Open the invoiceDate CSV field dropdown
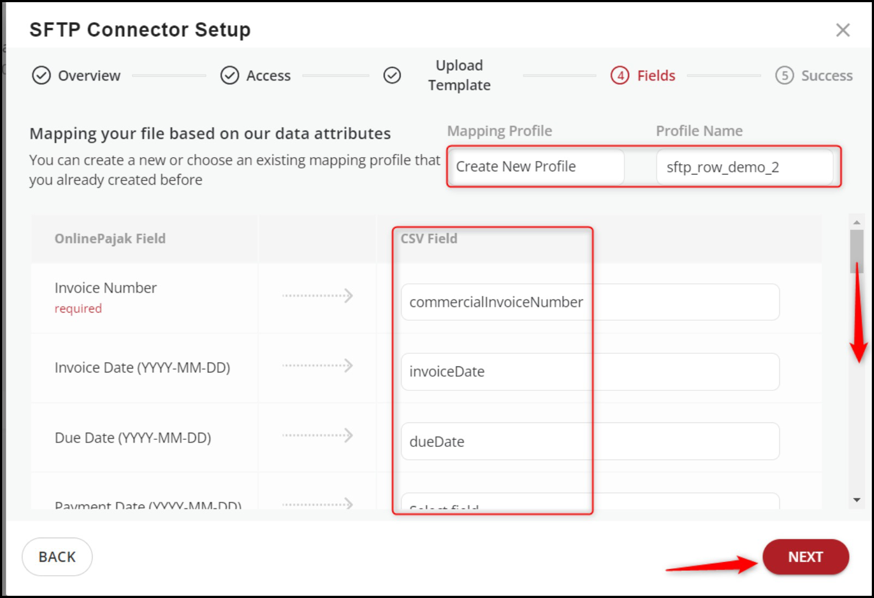 click(x=590, y=372)
